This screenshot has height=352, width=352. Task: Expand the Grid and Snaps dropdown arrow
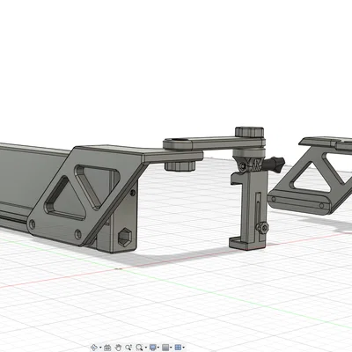tap(171, 348)
